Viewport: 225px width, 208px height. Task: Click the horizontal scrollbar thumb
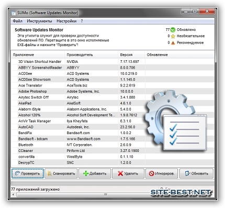tap(105, 194)
